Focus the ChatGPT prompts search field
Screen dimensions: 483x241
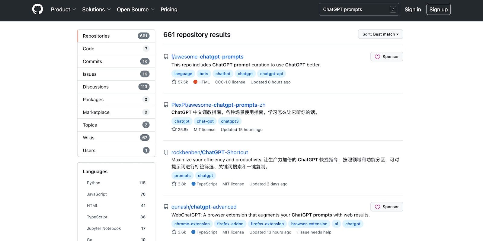click(359, 9)
